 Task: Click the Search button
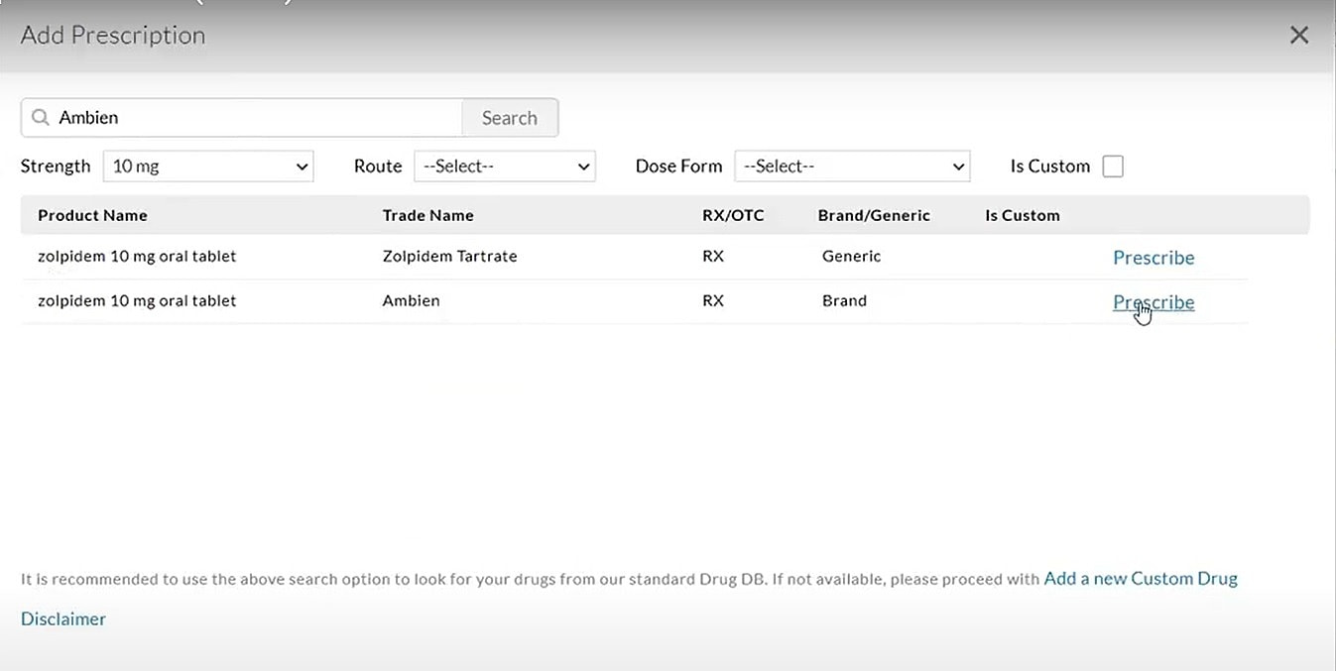(x=509, y=117)
